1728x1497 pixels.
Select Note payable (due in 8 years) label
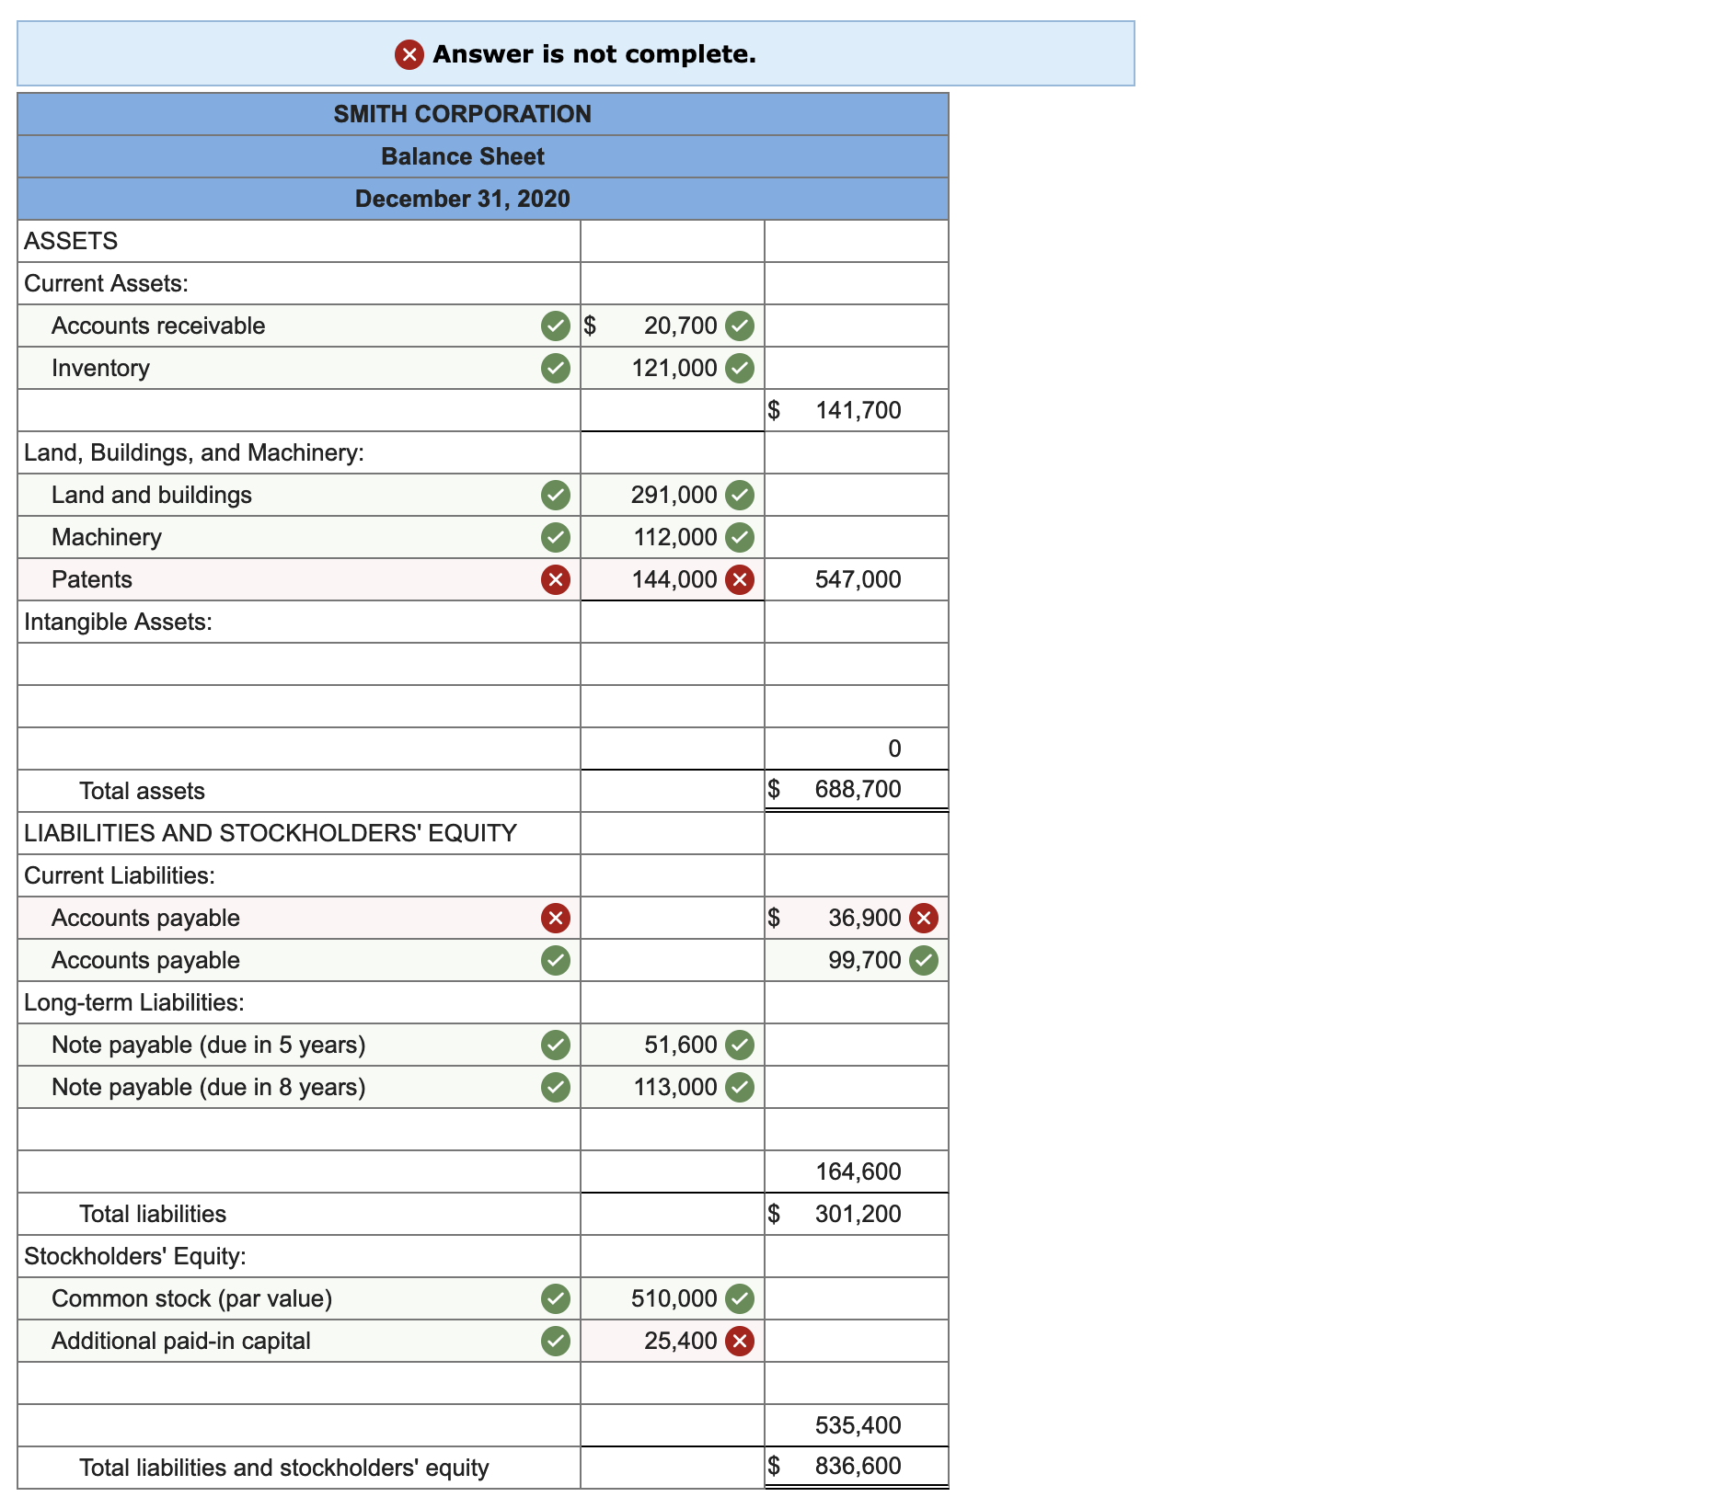pyautogui.click(x=209, y=1087)
